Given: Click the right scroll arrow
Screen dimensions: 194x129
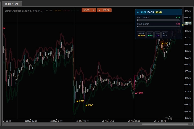Looking at the screenshot, I should (193, 124).
